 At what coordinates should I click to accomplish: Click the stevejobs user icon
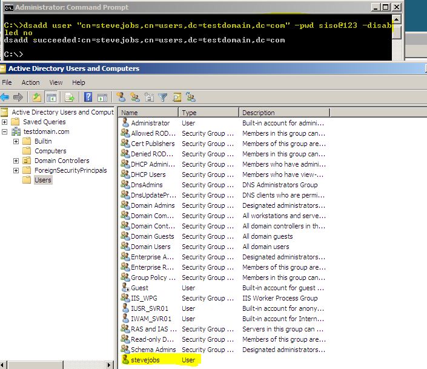(x=125, y=360)
